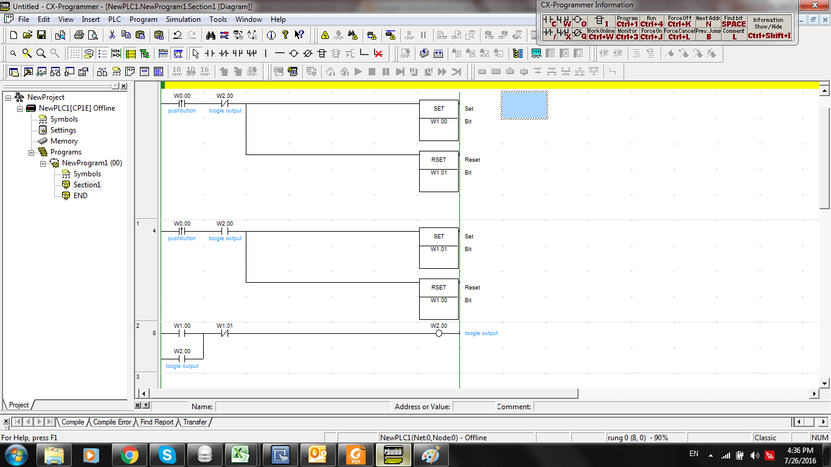Select the New PLC Instruction tool
831x467 pixels.
click(322, 54)
